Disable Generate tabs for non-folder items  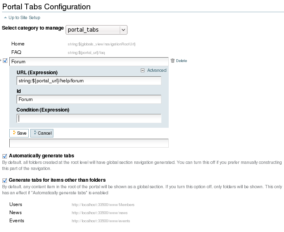pyautogui.click(x=4, y=180)
